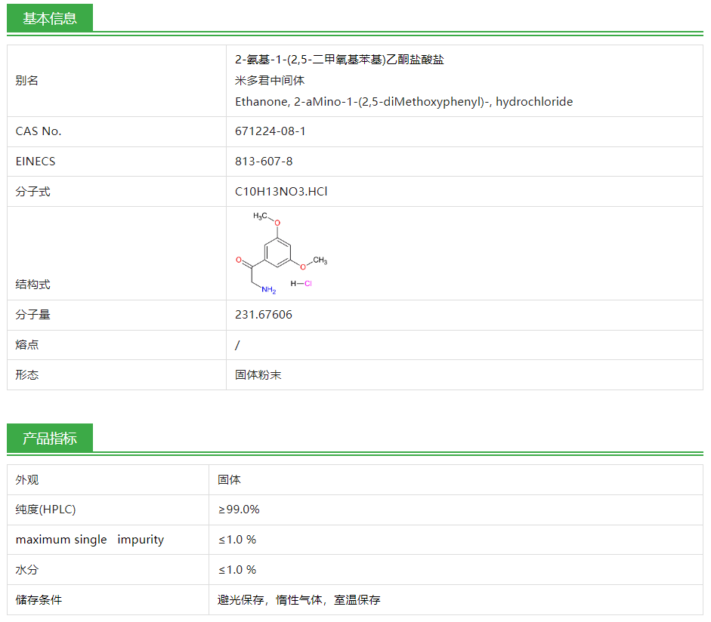
Task: Click the storage conditions 避光保存 text
Action: tap(243, 599)
